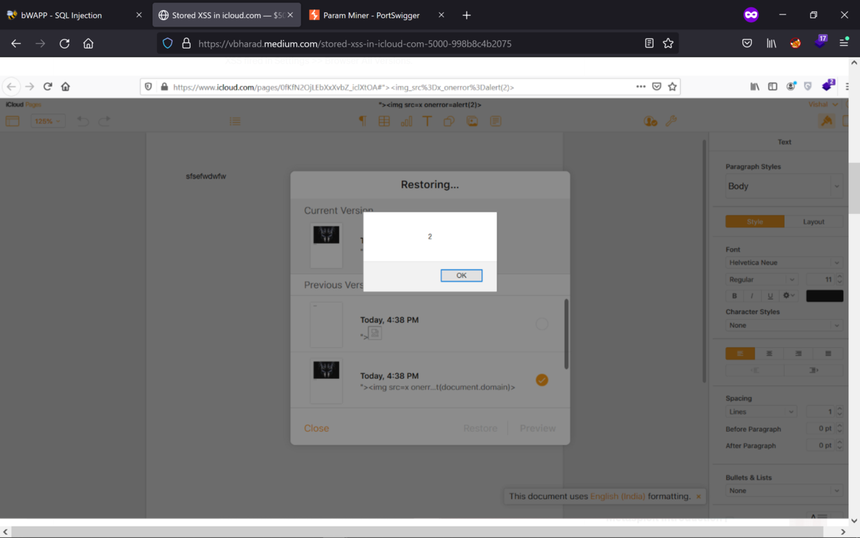Open the Spacing Lines dropdown
Image resolution: width=860 pixels, height=538 pixels.
click(761, 412)
